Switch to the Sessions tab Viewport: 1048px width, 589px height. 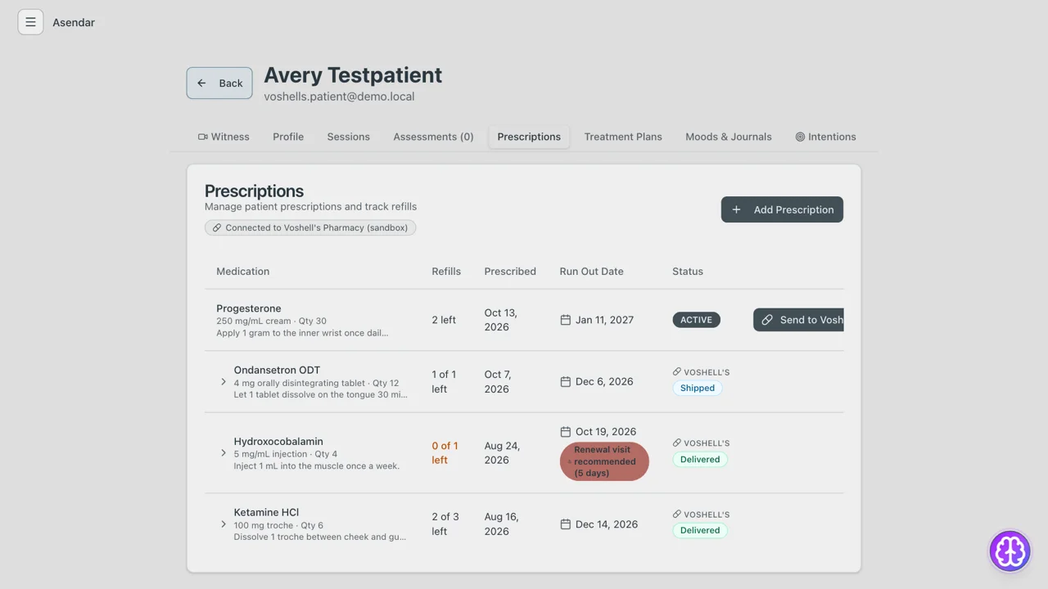(x=349, y=137)
